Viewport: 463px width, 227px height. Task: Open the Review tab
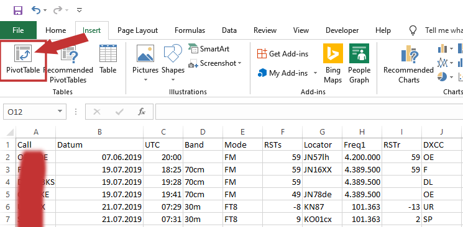265,30
